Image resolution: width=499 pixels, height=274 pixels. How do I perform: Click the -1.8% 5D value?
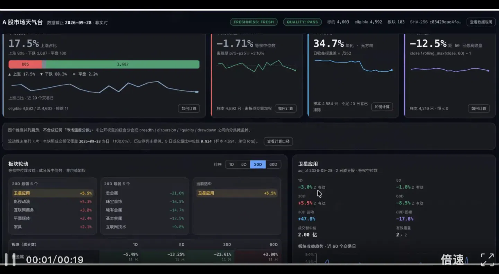pyautogui.click(x=403, y=187)
